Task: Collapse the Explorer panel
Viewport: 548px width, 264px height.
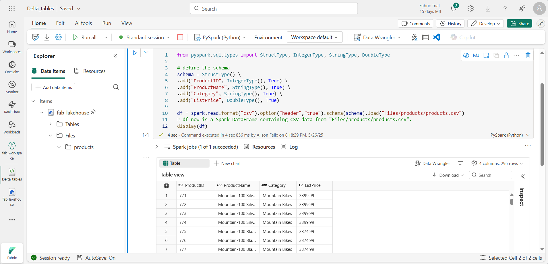Action: pyautogui.click(x=115, y=56)
